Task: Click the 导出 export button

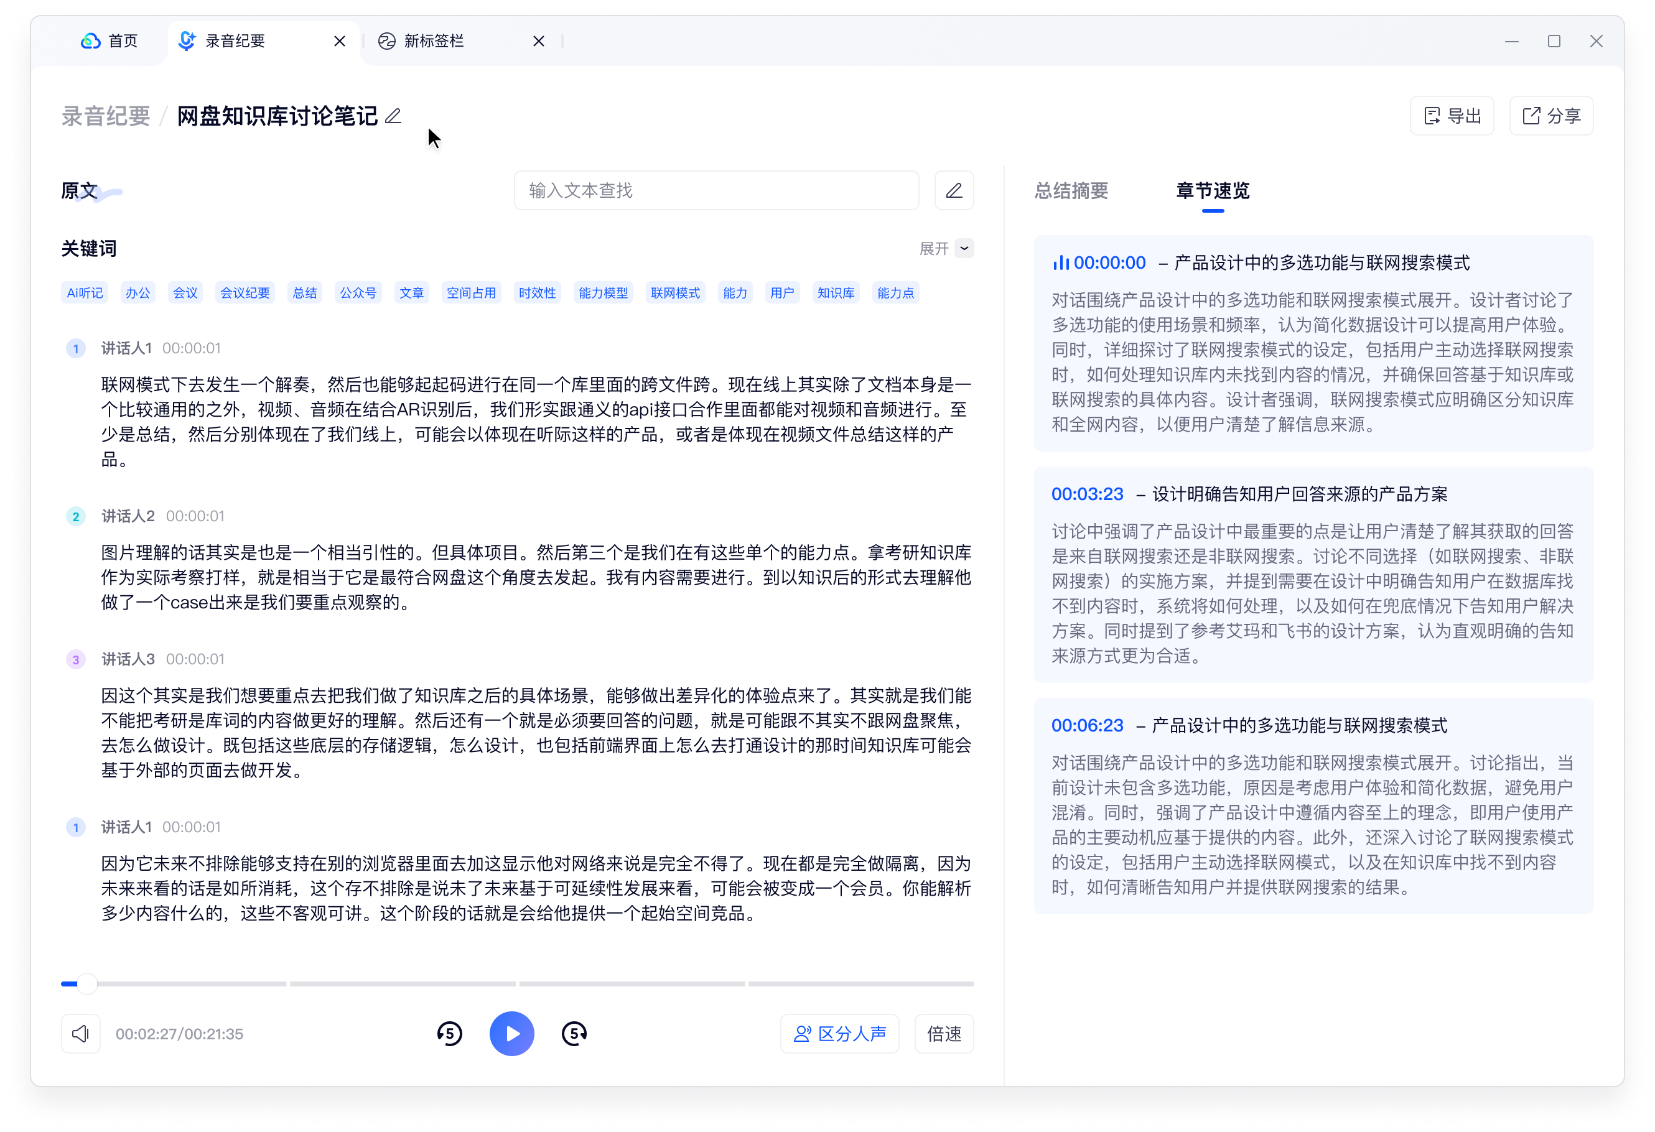Action: tap(1452, 116)
